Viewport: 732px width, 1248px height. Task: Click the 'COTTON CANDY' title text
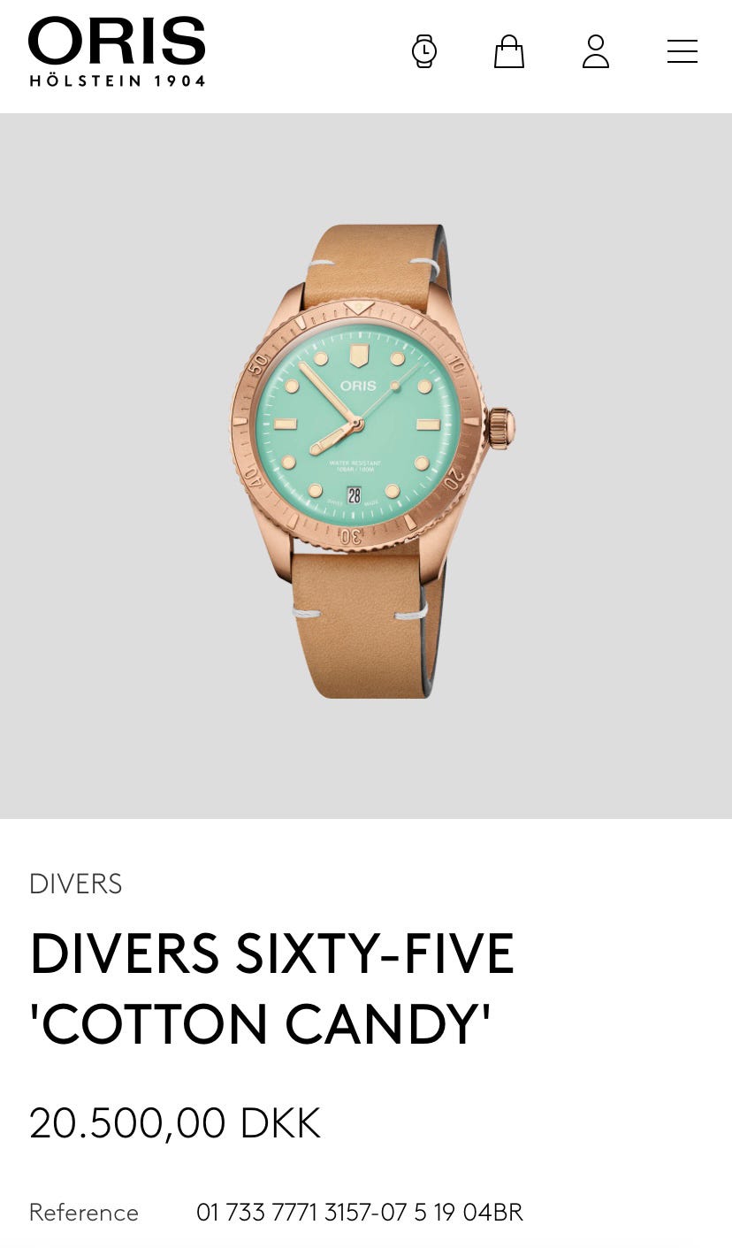point(260,1024)
